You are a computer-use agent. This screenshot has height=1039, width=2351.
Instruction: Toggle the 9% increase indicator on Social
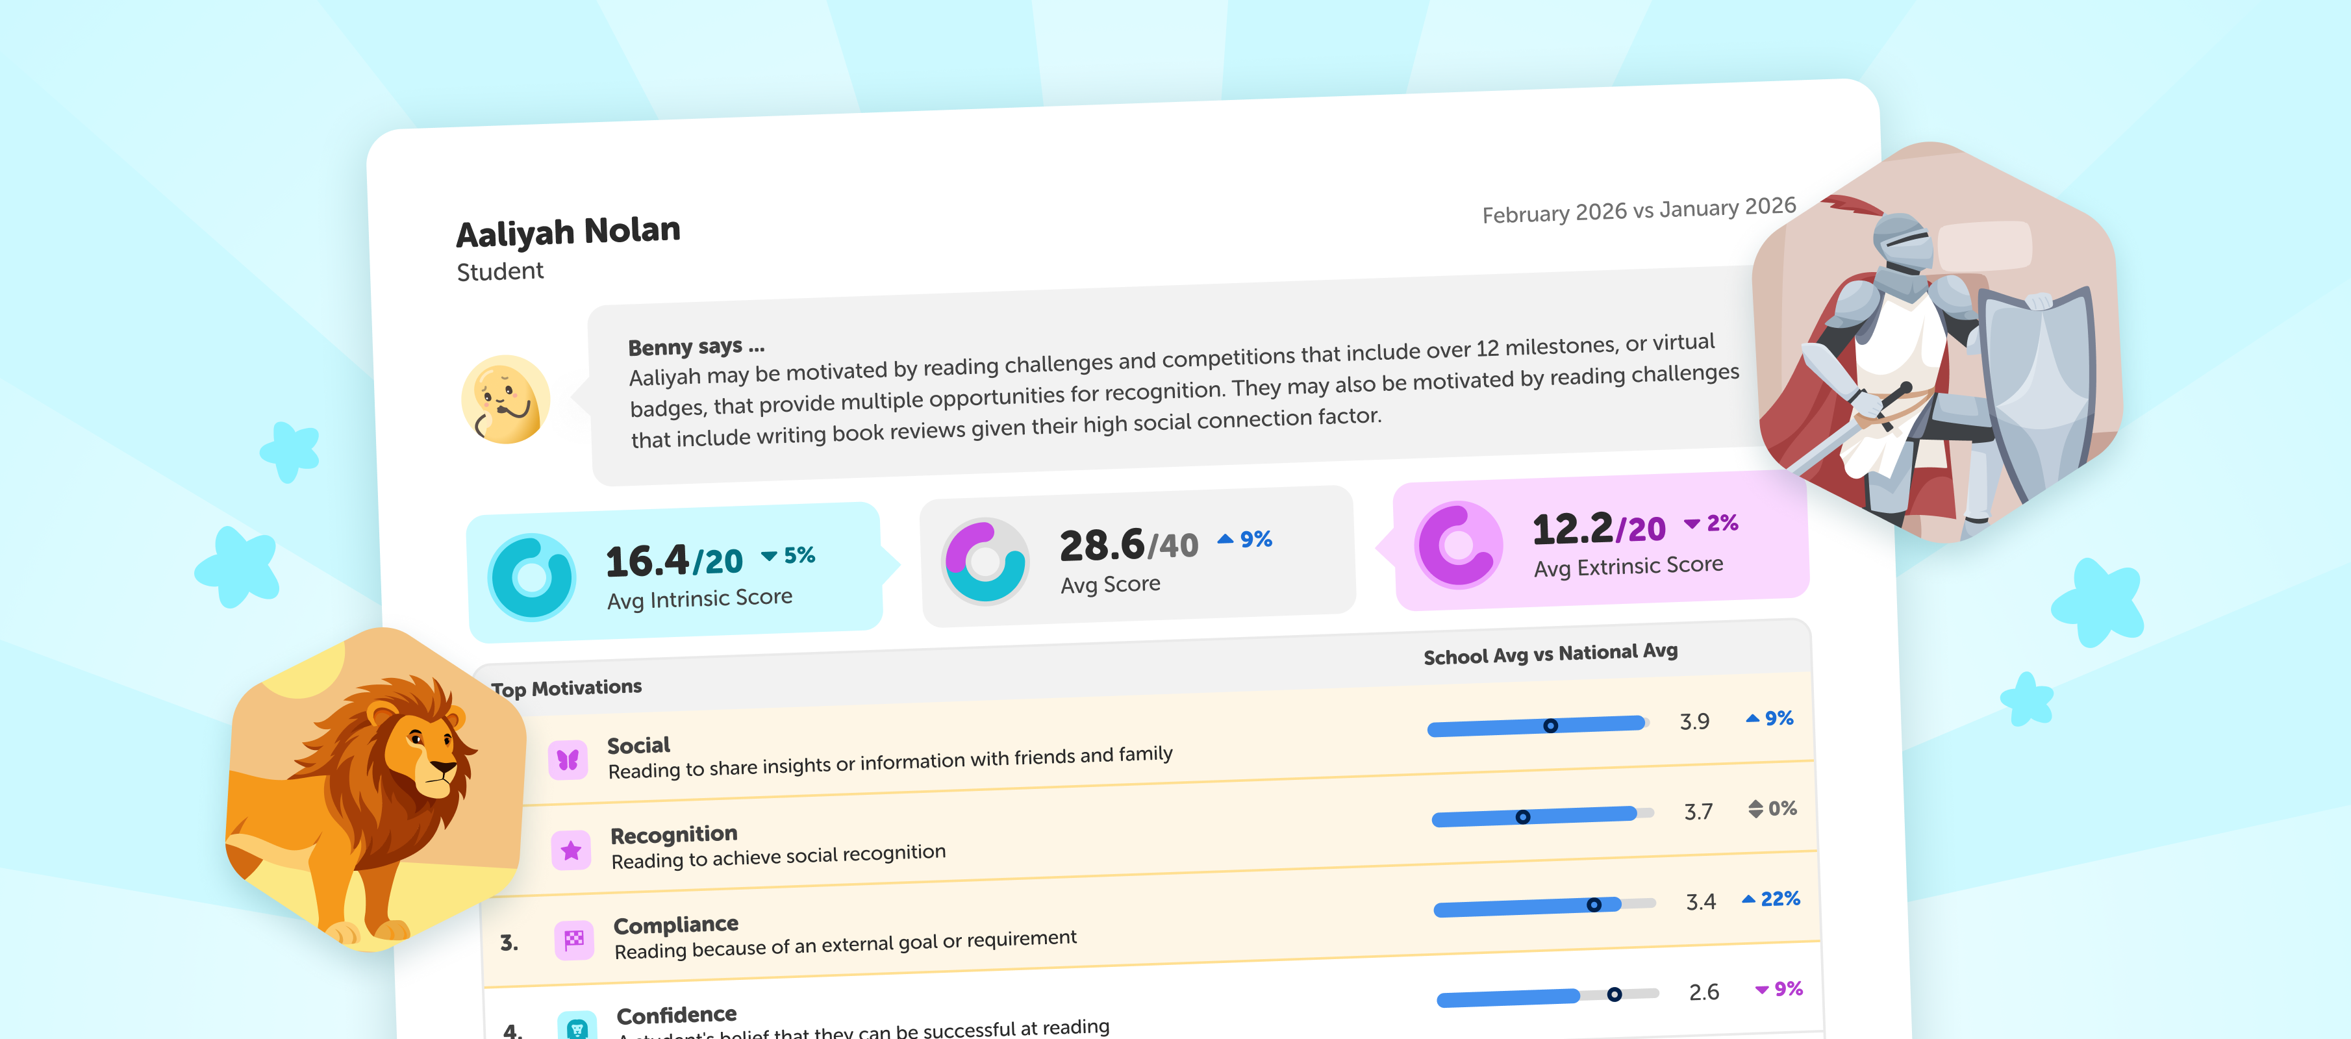1772,720
